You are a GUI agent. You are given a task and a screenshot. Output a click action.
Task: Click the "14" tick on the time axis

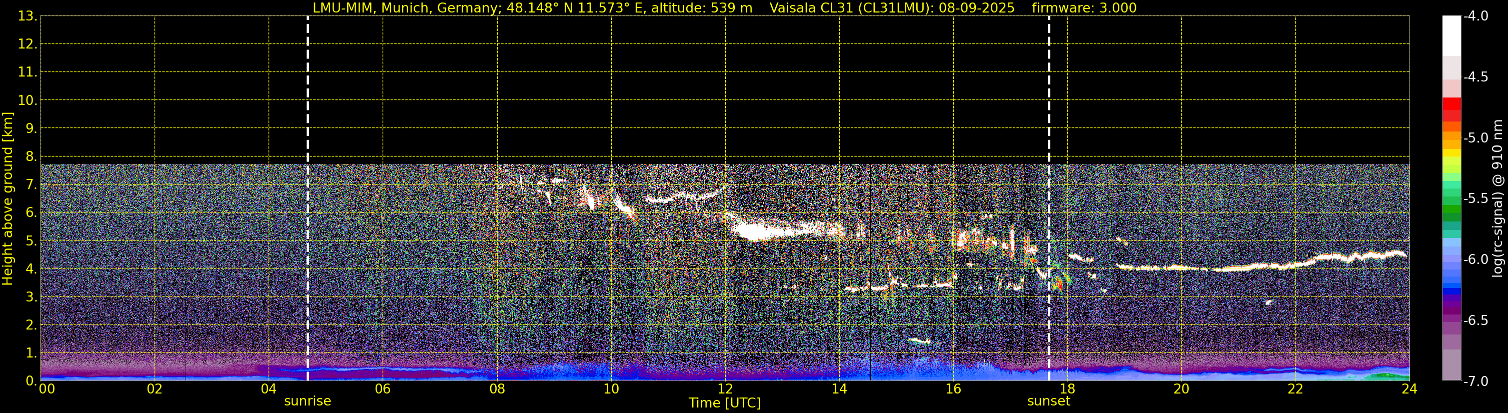click(839, 389)
